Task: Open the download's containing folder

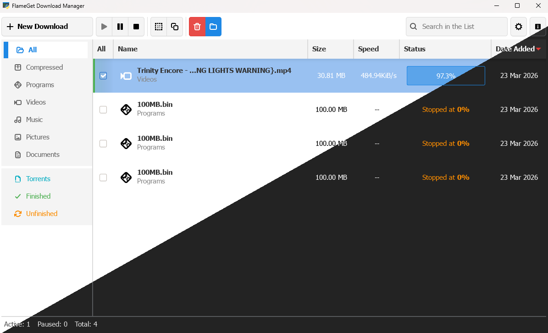Action: coord(213,27)
